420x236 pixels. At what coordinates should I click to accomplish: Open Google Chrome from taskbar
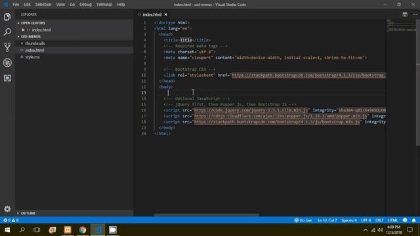click(83, 230)
